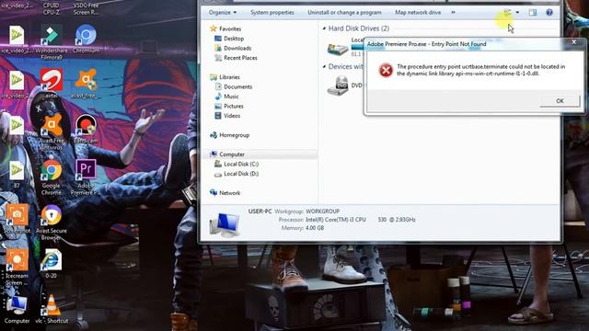
Task: Collapse the Devices with removable storage group
Action: [x=324, y=66]
